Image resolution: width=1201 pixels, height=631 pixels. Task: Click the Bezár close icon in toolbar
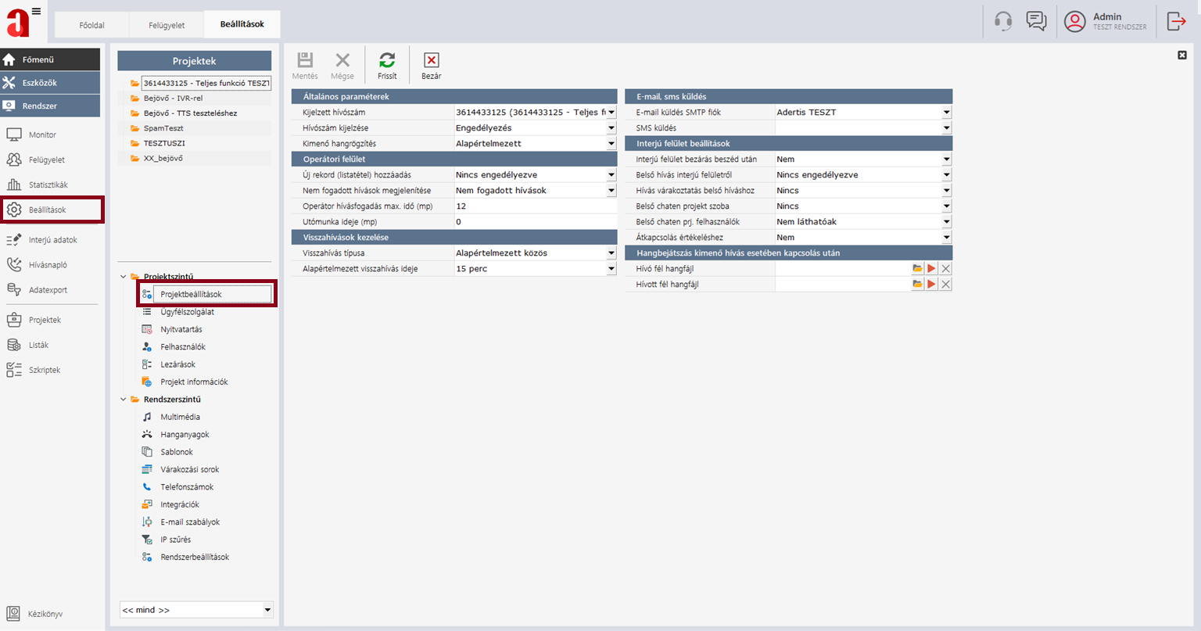pos(431,61)
